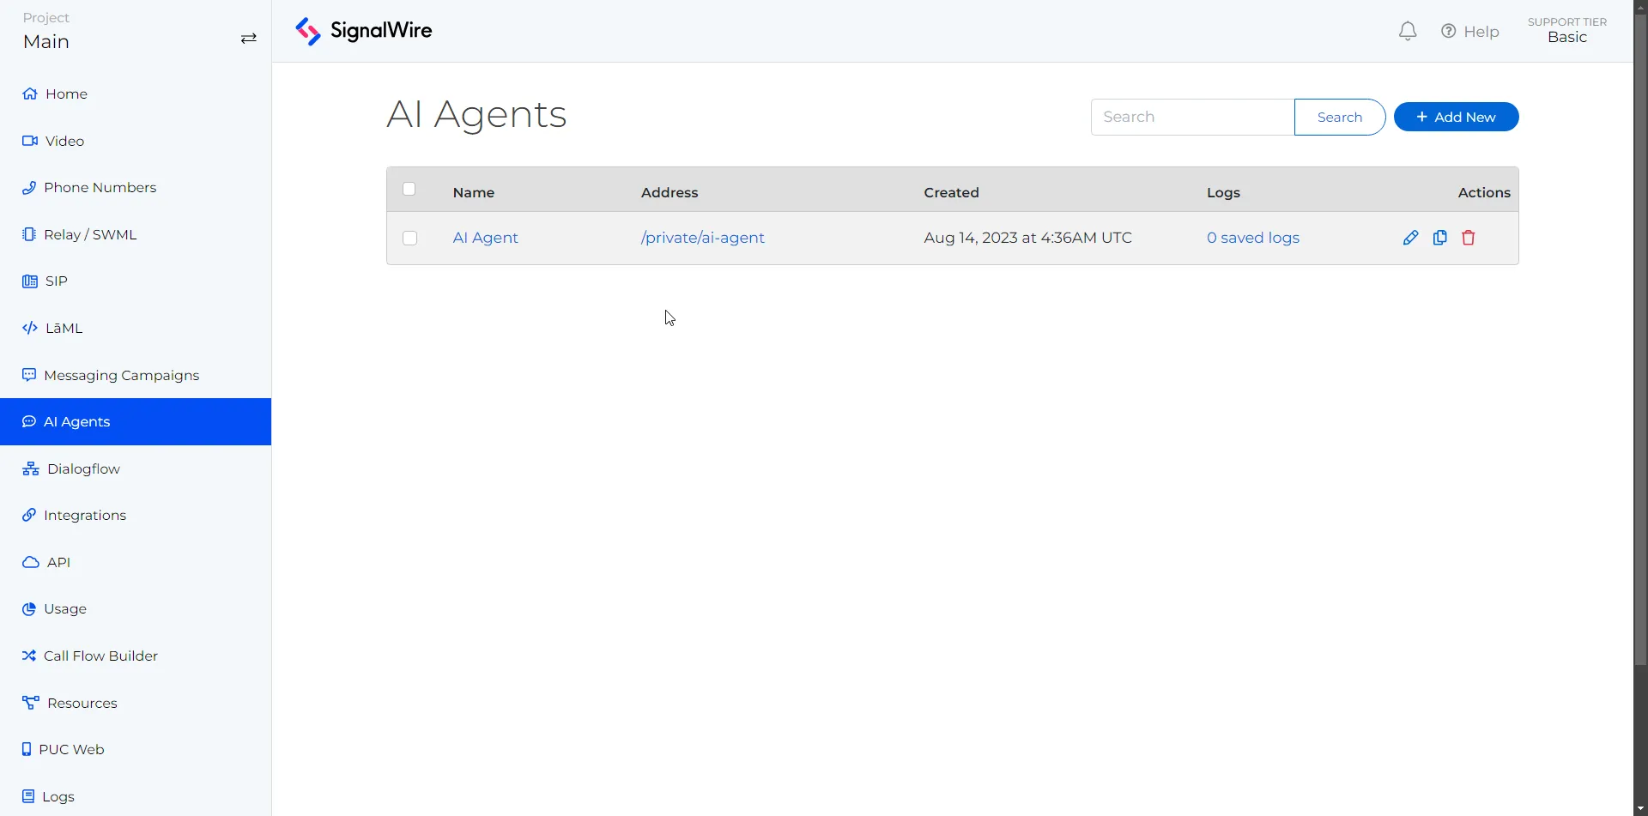1648x816 pixels.
Task: Sort table by the Created column
Action: coord(951,192)
